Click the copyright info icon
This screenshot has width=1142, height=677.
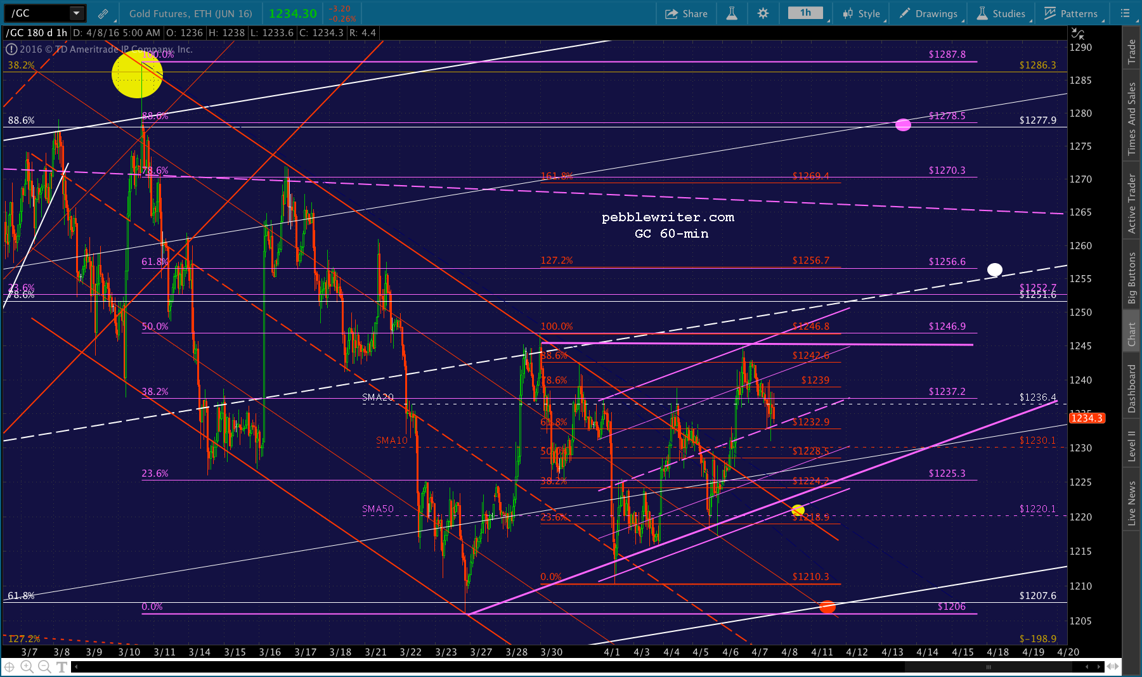click(x=11, y=49)
